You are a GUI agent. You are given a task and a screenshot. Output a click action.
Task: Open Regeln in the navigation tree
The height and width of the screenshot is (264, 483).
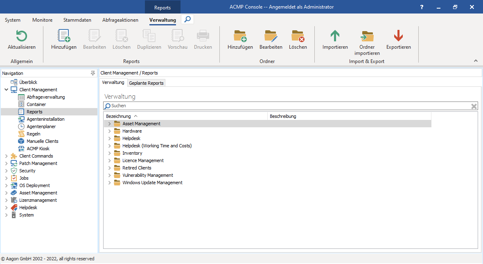(x=34, y=134)
